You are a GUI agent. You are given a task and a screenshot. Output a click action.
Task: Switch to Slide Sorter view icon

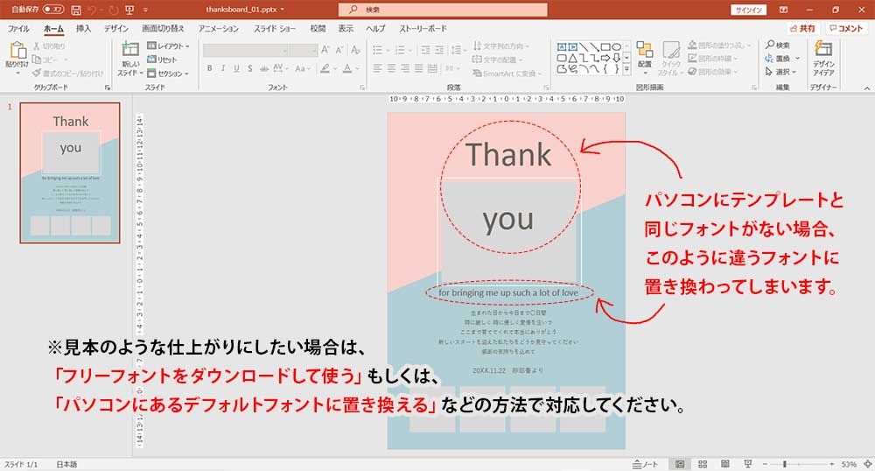click(x=702, y=463)
